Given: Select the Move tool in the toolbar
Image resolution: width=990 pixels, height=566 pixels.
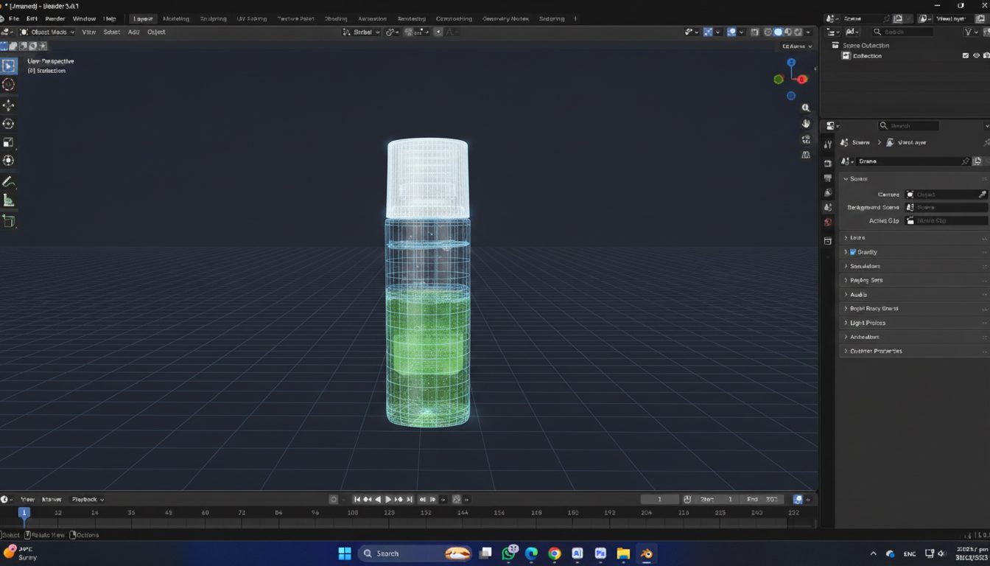Looking at the screenshot, I should [x=9, y=103].
